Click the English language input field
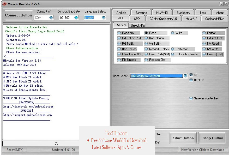This screenshot has width=229, height=155. coord(93,17)
